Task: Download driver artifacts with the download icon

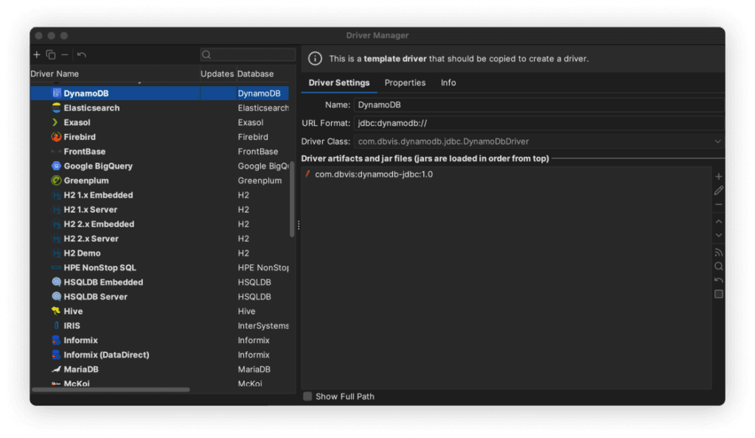Action: click(719, 251)
